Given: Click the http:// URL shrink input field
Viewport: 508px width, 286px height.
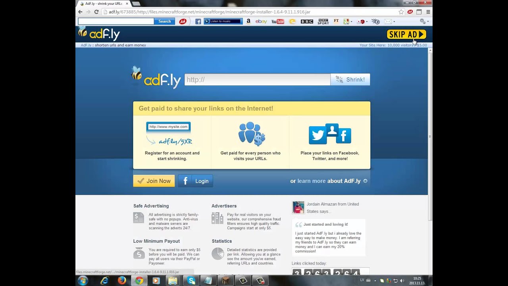Looking at the screenshot, I should [x=257, y=79].
